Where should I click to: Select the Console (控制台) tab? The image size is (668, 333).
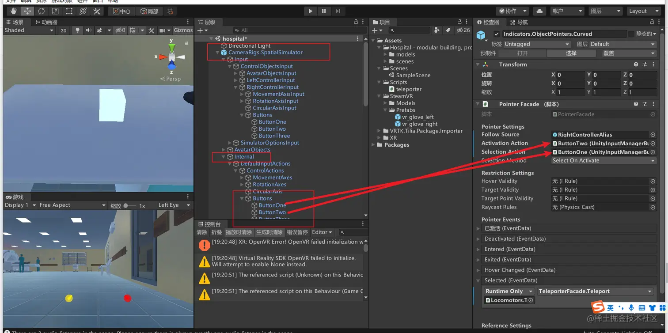209,224
